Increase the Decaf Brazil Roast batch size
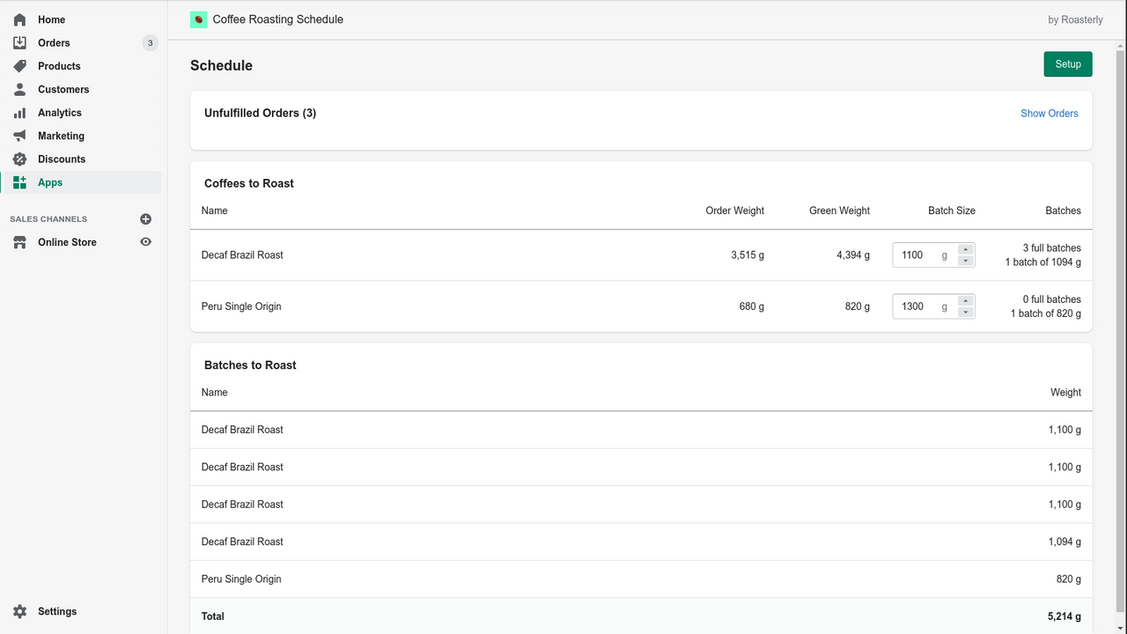Viewport: 1127px width, 634px height. [x=965, y=249]
